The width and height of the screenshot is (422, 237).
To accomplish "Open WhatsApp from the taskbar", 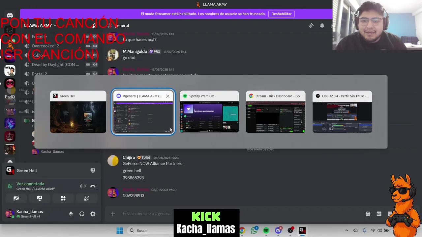I will point(254,230).
